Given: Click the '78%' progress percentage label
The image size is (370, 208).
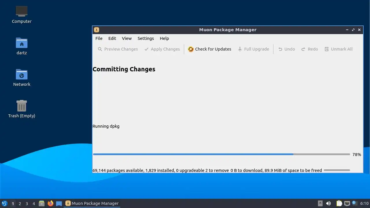Looking at the screenshot, I should tap(357, 155).
